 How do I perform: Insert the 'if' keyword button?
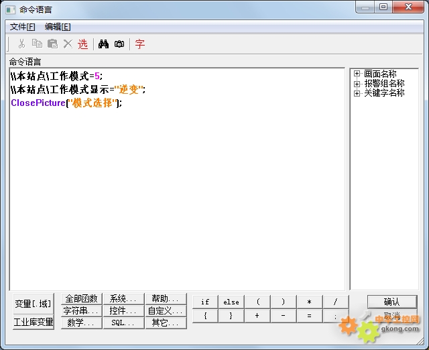pyautogui.click(x=205, y=302)
